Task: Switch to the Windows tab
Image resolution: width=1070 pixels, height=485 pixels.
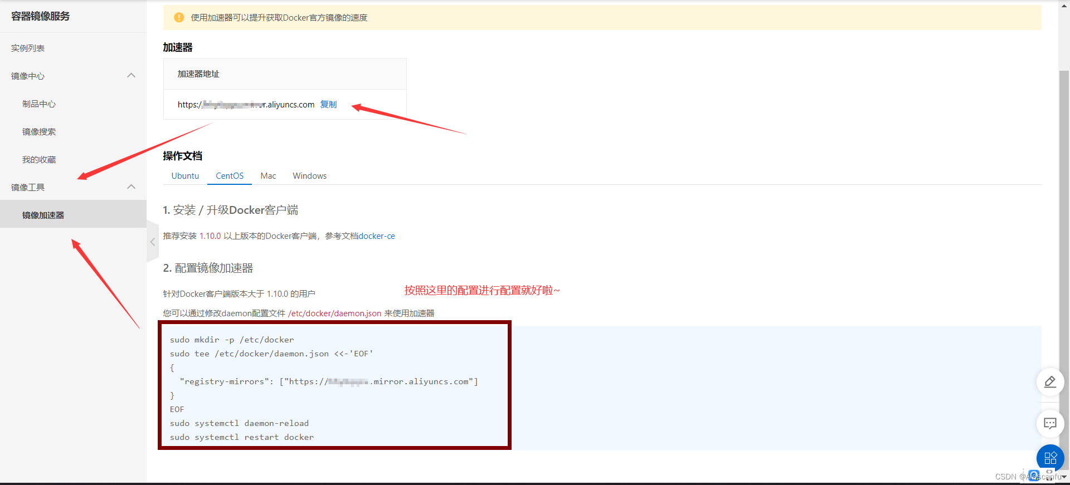Action: pos(310,176)
